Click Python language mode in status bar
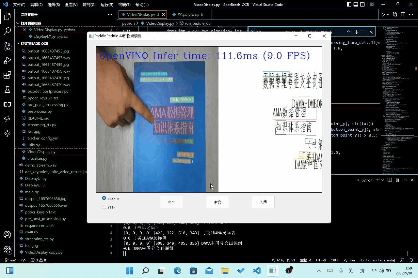 pos(349,260)
